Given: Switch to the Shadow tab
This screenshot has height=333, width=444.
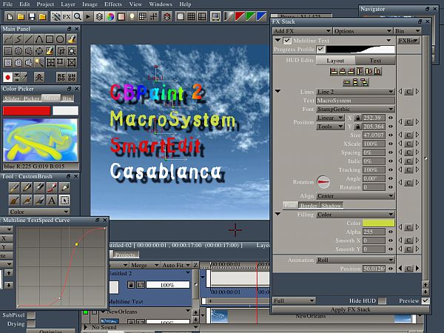Looking at the screenshot, I should (332, 206).
